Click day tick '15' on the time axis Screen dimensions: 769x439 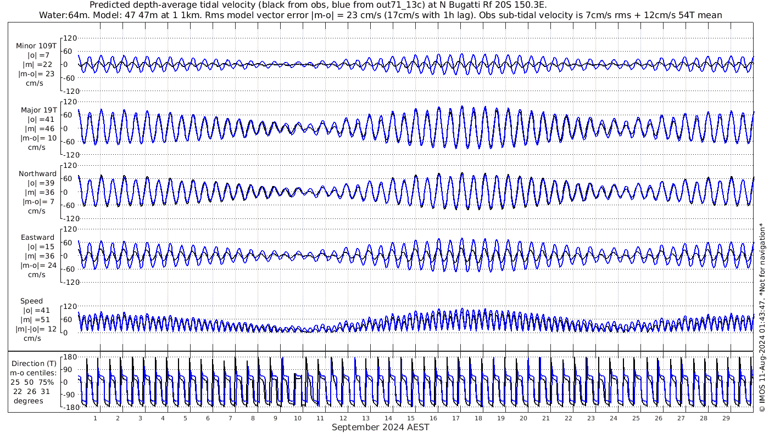click(x=410, y=418)
